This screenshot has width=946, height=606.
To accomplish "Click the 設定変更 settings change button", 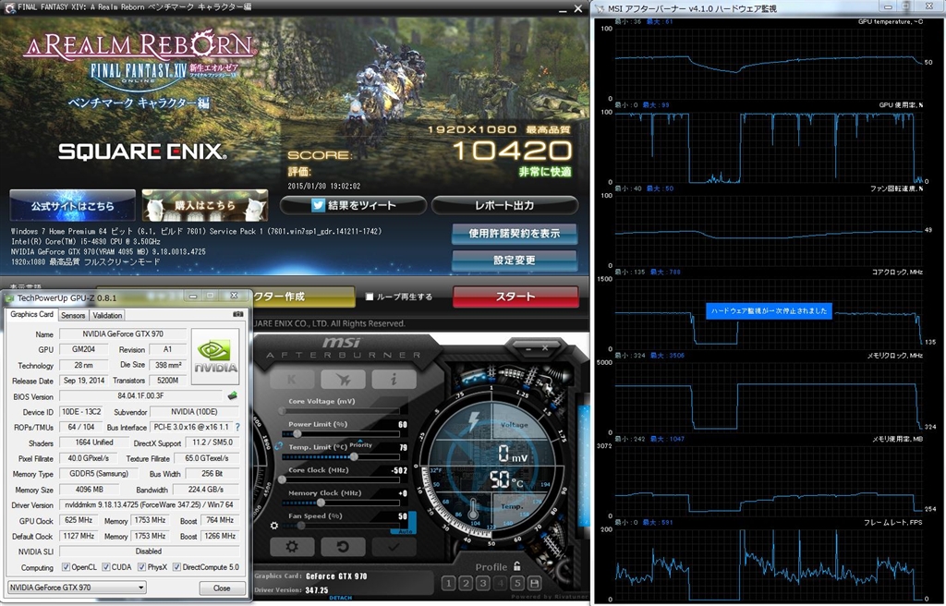I will (x=514, y=261).
